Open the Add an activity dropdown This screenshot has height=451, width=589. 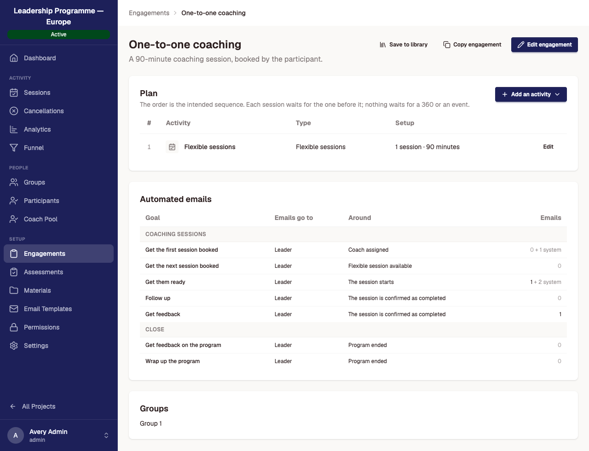click(531, 94)
